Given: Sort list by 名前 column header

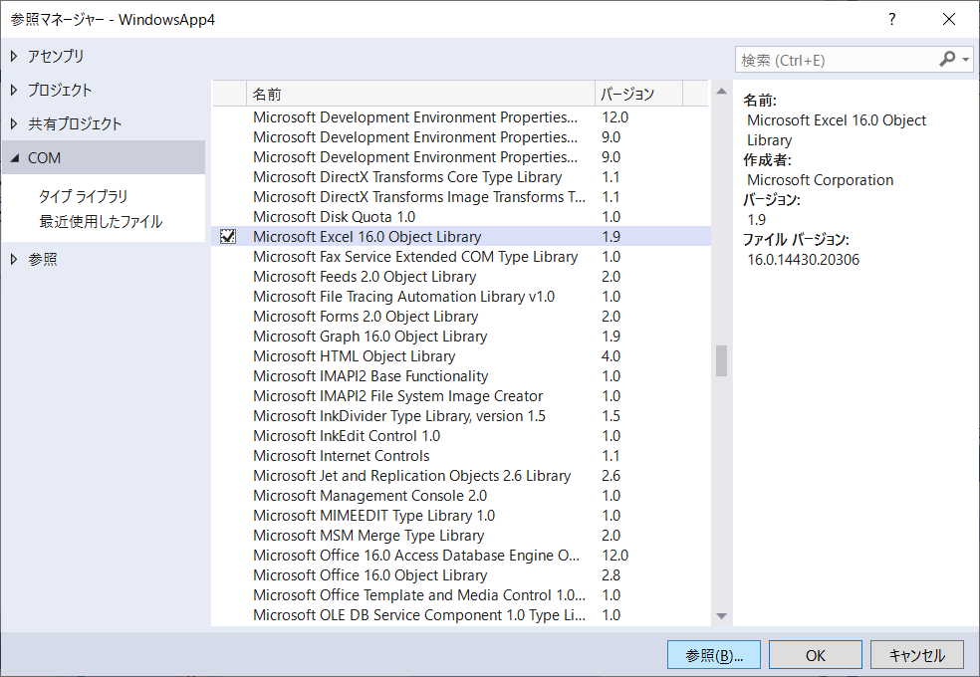Looking at the screenshot, I should point(420,94).
